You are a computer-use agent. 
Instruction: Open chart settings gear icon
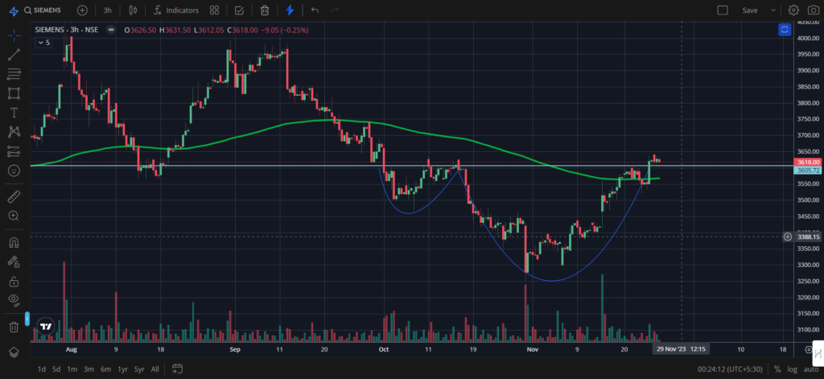tap(793, 10)
